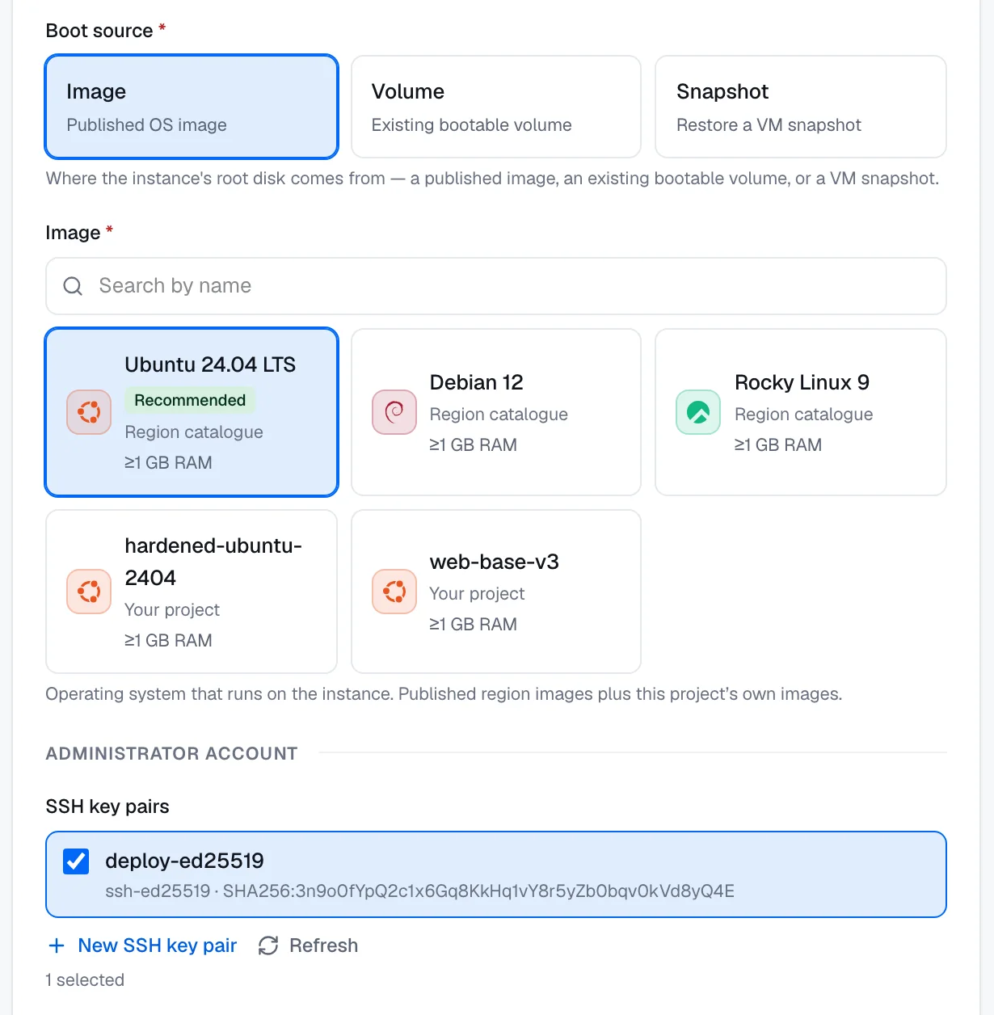Click the '1 selected' count text
The width and height of the screenshot is (994, 1015).
(85, 980)
